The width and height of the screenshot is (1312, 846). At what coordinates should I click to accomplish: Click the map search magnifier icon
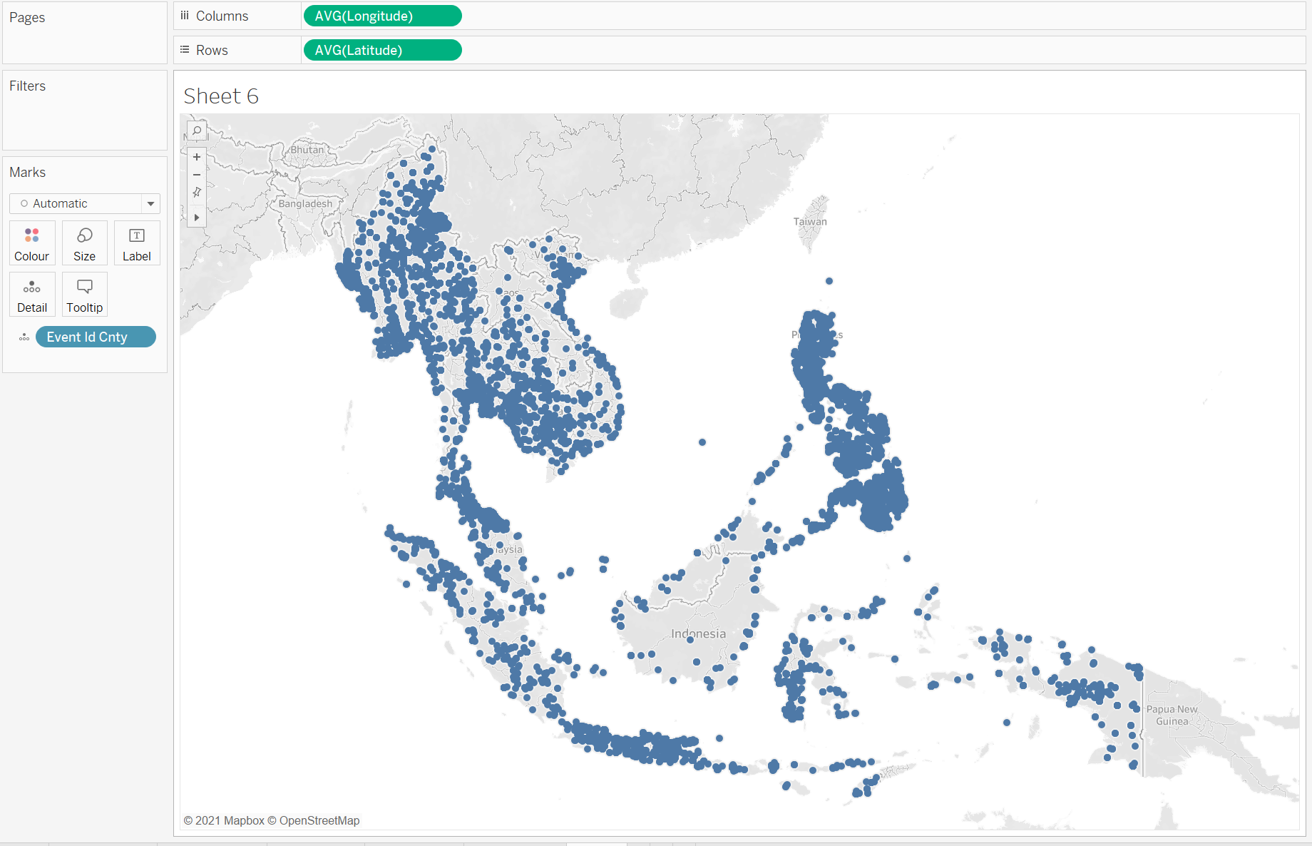click(x=197, y=131)
